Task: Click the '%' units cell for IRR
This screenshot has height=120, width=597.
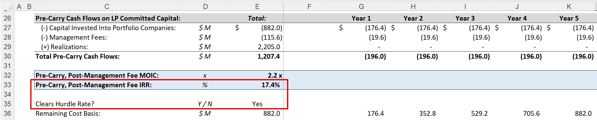Action: [205, 85]
